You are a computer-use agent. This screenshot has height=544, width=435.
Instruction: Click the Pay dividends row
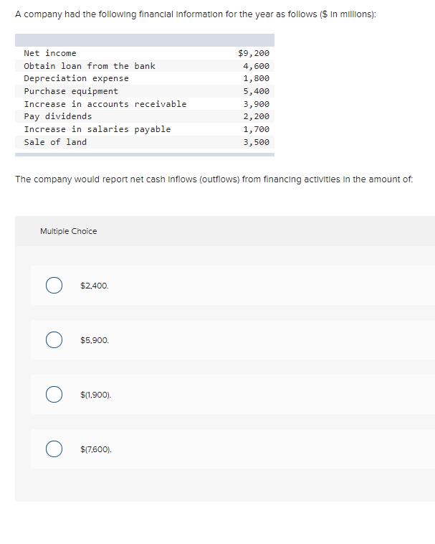145,116
